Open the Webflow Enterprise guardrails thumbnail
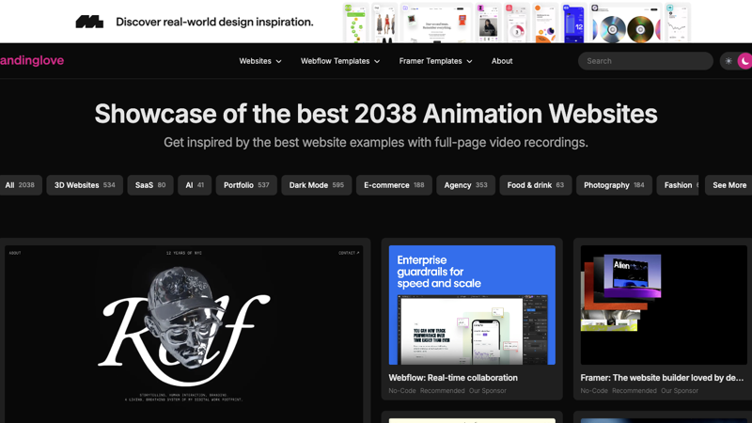Viewport: 752px width, 423px height. click(472, 305)
